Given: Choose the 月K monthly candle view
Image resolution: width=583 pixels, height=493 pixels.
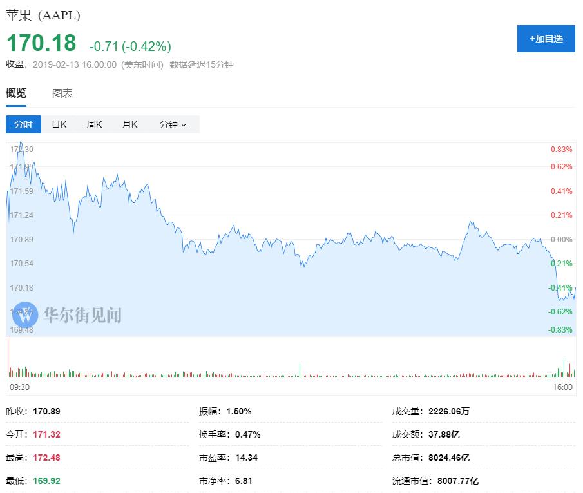Looking at the screenshot, I should click(130, 124).
